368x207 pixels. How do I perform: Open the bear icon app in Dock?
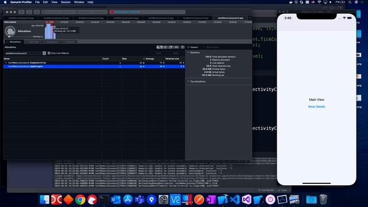click(x=92, y=200)
